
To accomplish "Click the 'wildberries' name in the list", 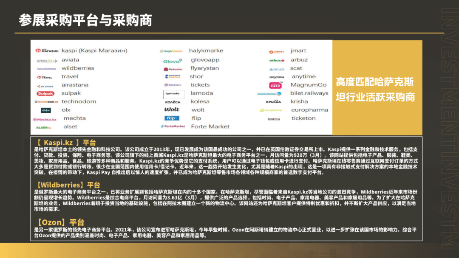I will (x=78, y=68).
